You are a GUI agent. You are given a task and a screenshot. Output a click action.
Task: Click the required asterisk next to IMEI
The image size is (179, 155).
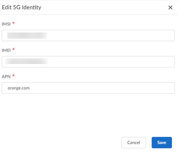[x=13, y=49]
